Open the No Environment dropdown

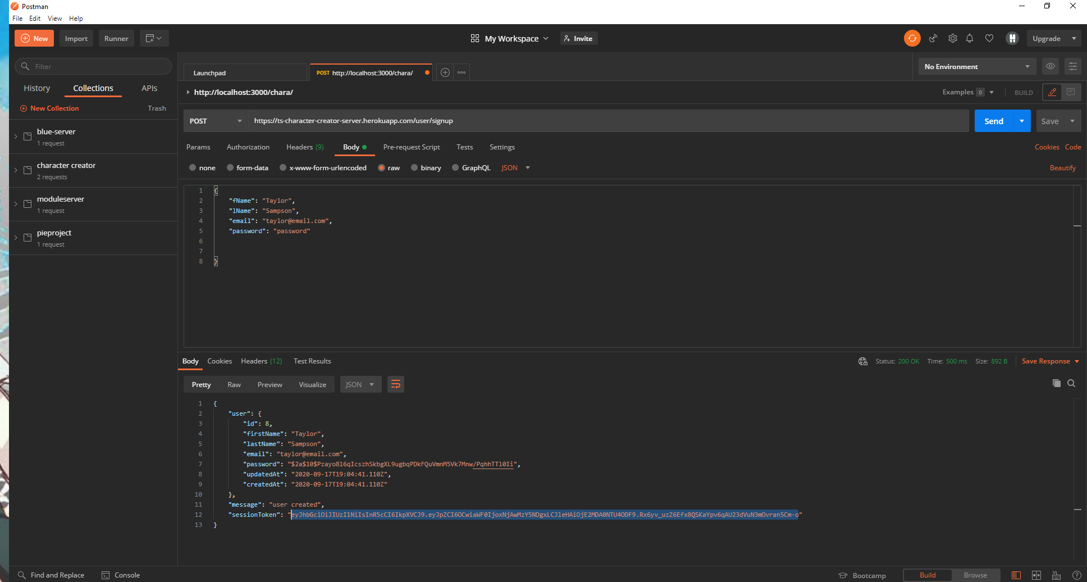coord(977,66)
